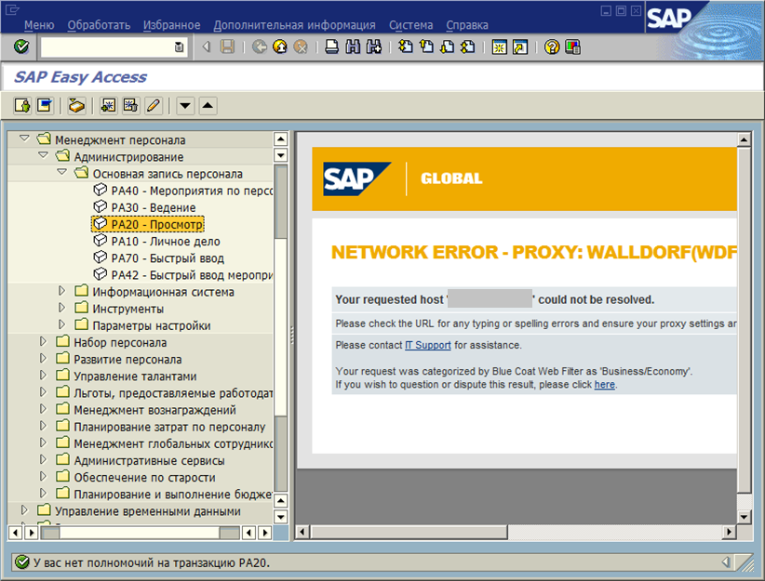Image resolution: width=765 pixels, height=581 pixels.
Task: Select PA40 - Мероприятия transaction
Action: [x=182, y=191]
